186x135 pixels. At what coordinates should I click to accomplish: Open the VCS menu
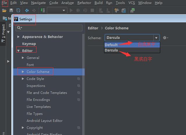(132, 3)
